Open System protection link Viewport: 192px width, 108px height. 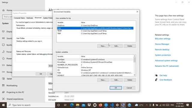pos(163,55)
